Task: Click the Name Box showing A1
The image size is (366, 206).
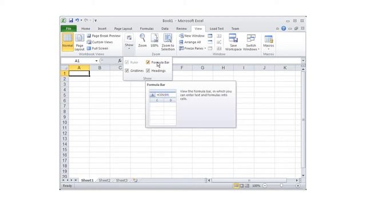Action: 77,61
